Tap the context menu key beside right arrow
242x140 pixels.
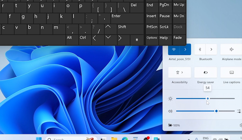pos(137,40)
